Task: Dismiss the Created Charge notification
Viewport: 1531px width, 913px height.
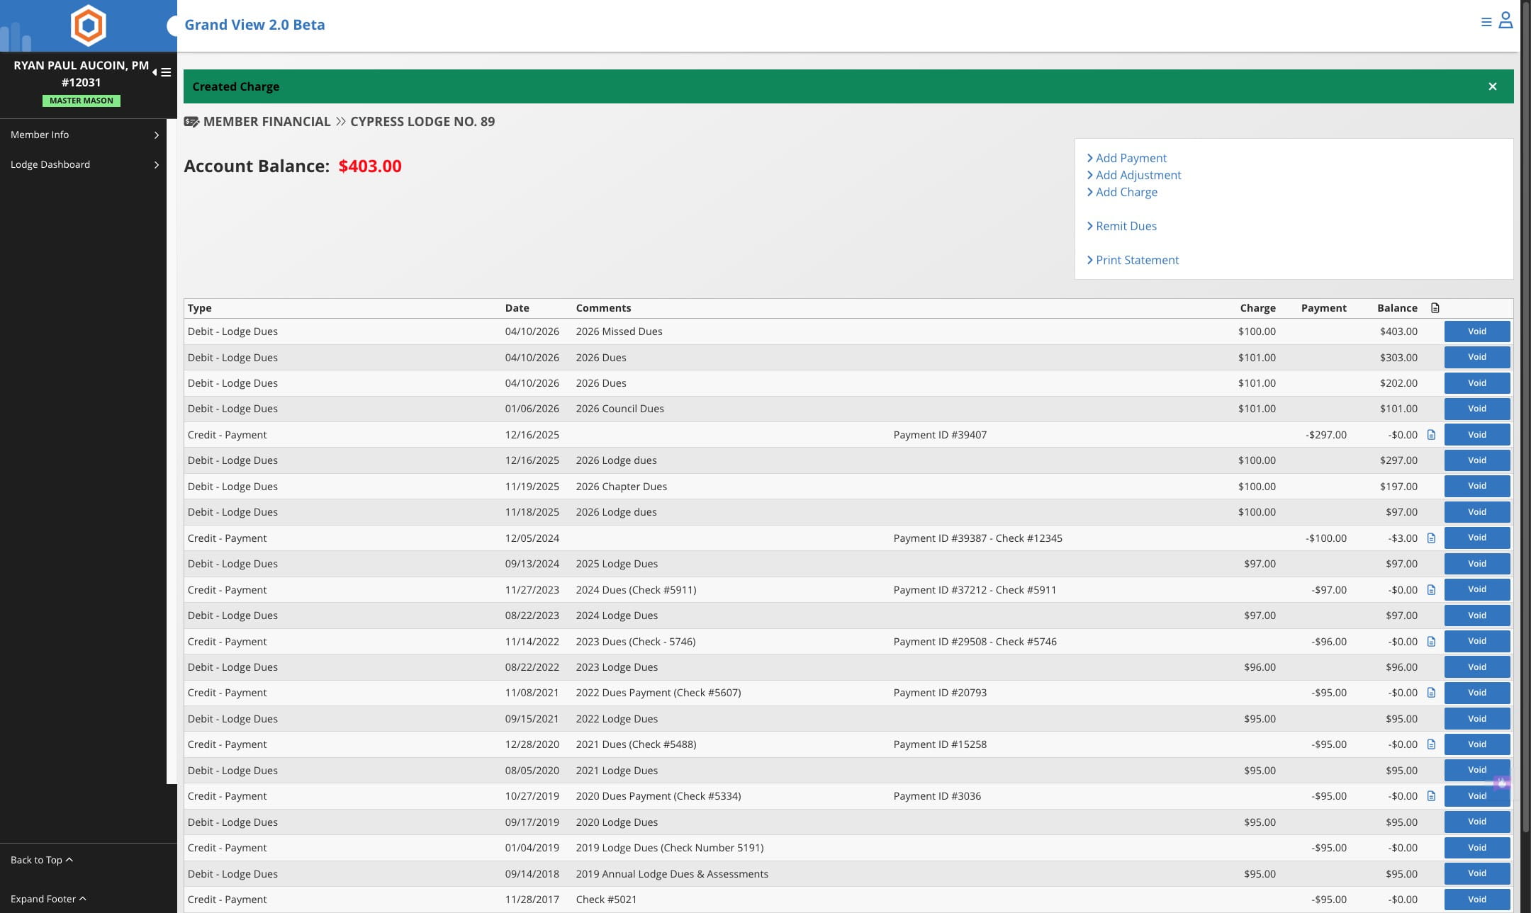Action: pos(1492,86)
